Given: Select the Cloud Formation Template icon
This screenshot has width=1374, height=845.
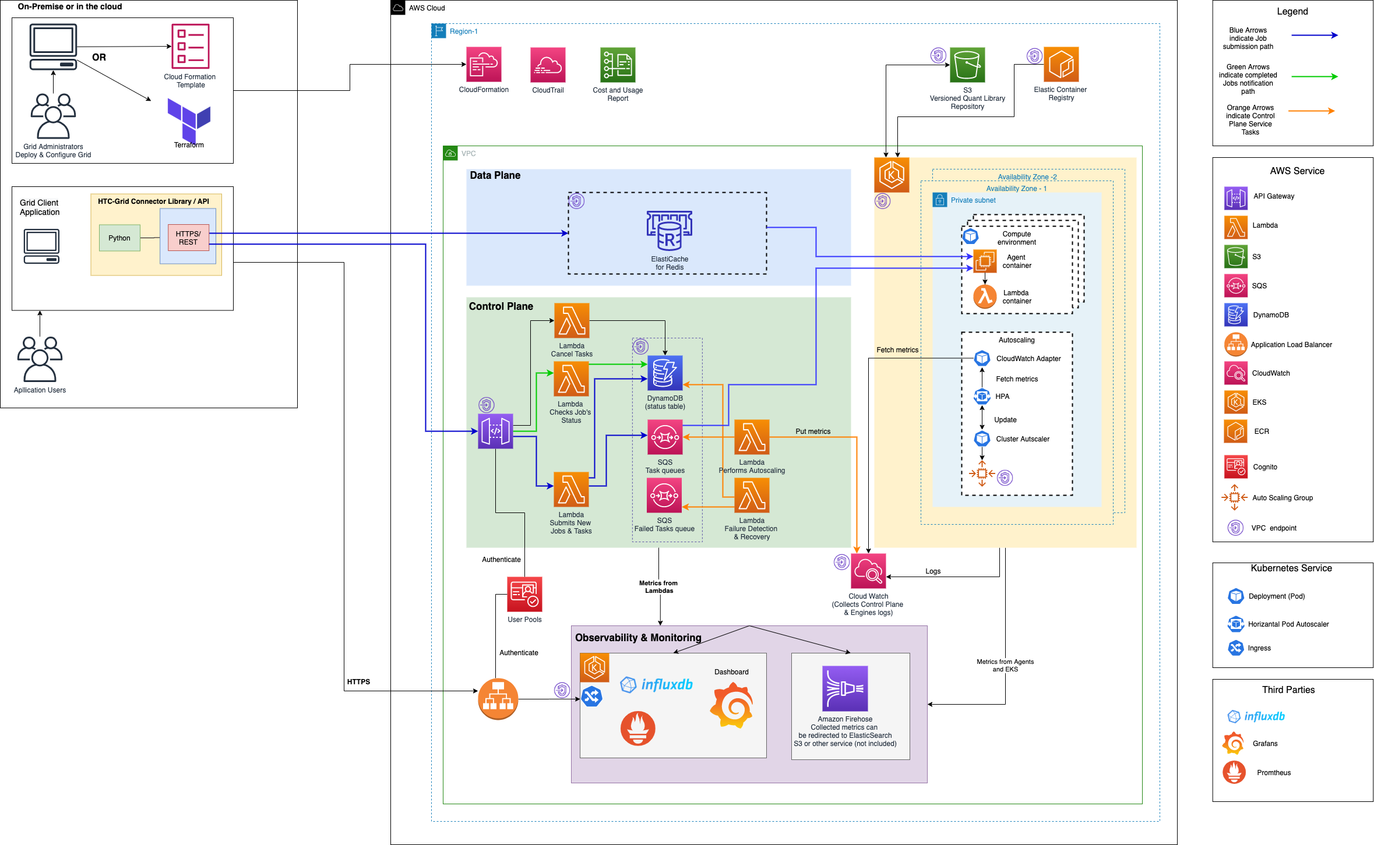Looking at the screenshot, I should click(x=190, y=47).
